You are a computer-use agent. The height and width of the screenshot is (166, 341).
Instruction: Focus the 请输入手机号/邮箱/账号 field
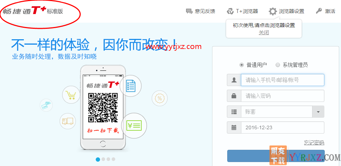click(x=282, y=80)
